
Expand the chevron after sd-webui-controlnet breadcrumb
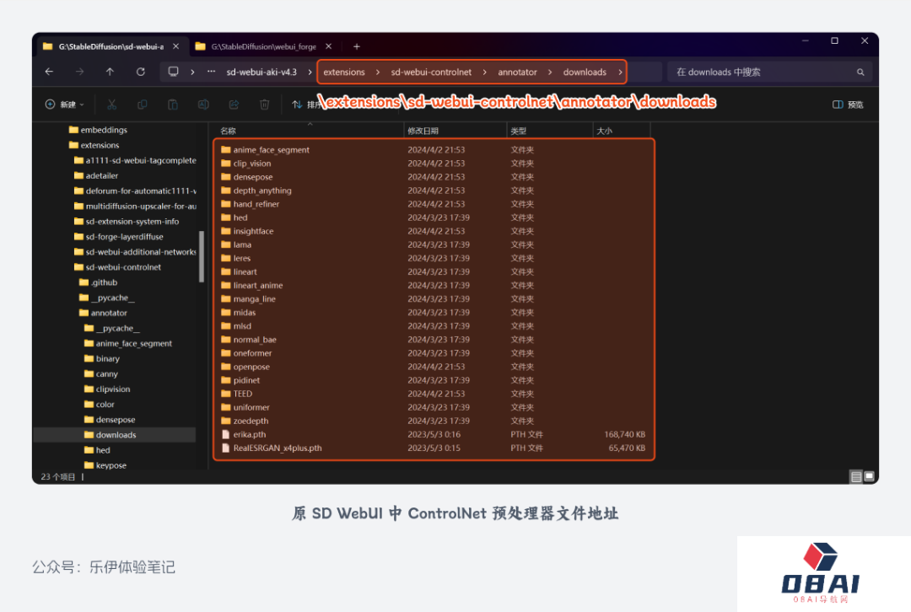(484, 72)
